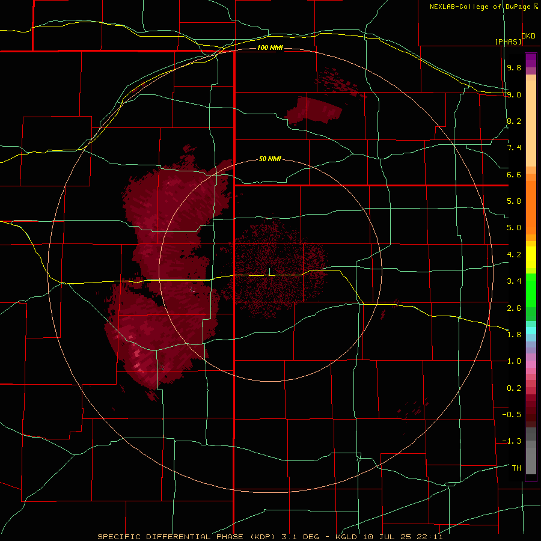Click the [PHAS] unit label
541x541 pixels.
coord(508,42)
